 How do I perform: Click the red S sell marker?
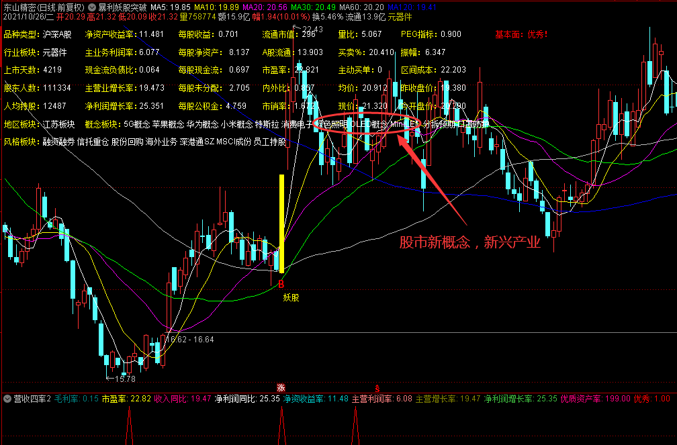coord(377,388)
